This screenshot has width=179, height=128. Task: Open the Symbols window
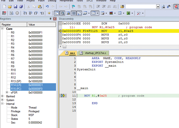point(68,13)
